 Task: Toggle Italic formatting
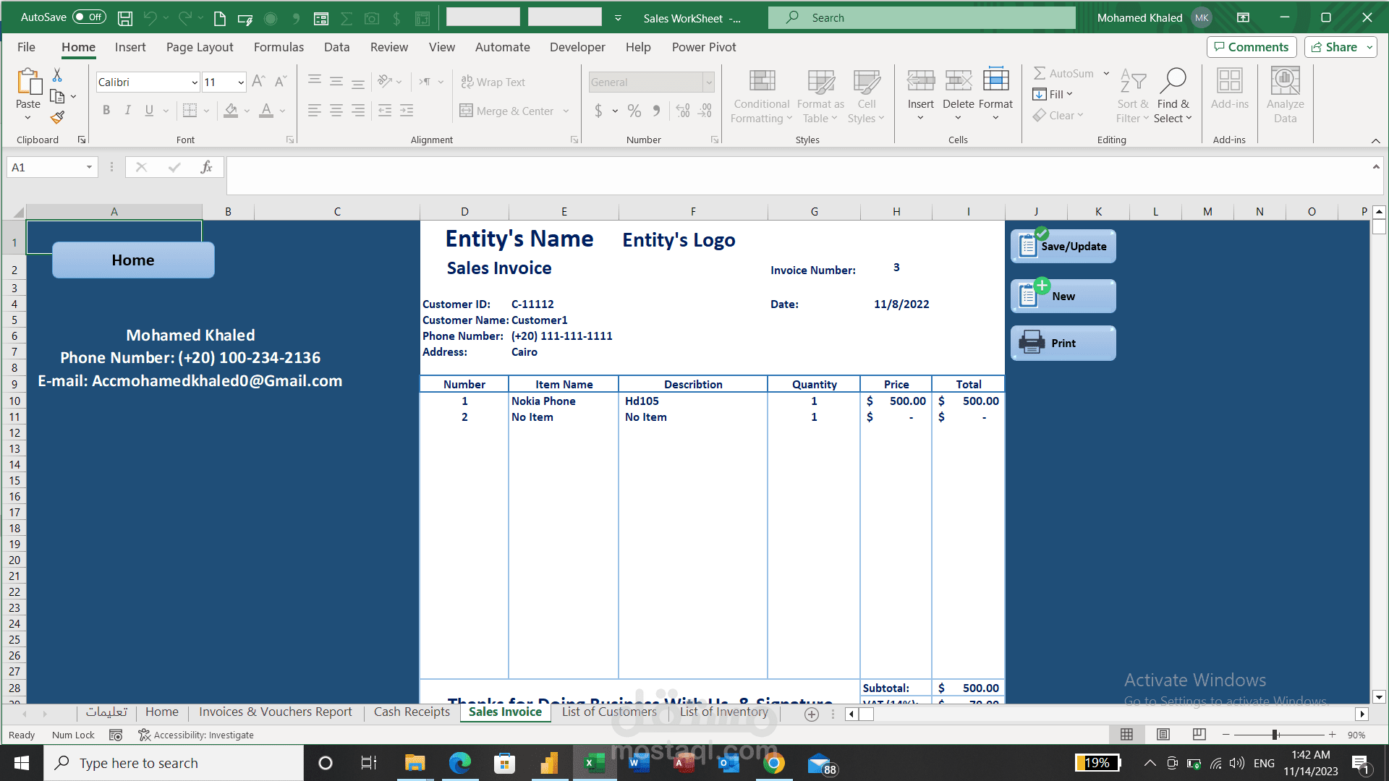pos(127,111)
